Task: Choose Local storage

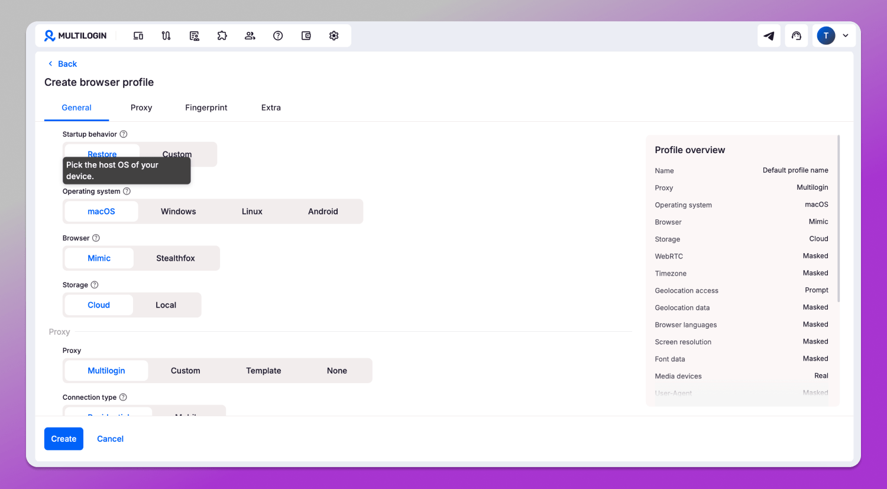Action: 166,305
